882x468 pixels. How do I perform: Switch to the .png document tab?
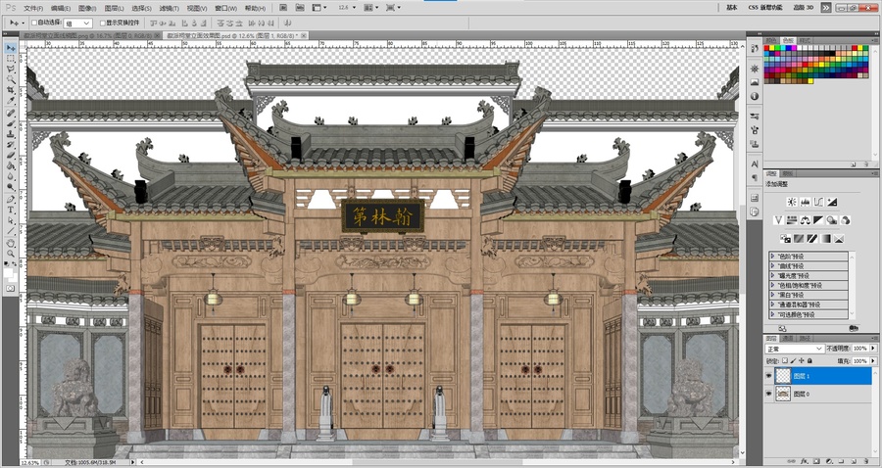(x=90, y=35)
